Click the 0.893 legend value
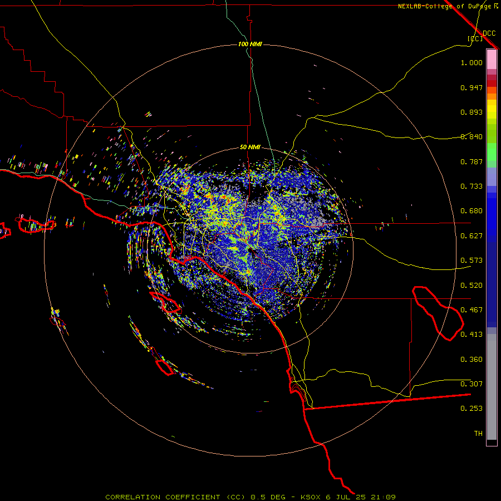 (471, 112)
